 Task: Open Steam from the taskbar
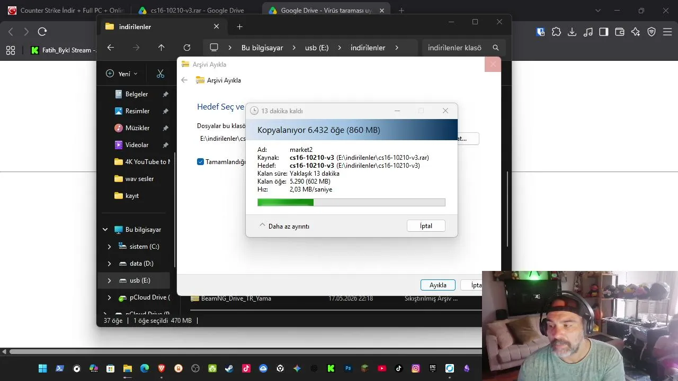pos(229,368)
